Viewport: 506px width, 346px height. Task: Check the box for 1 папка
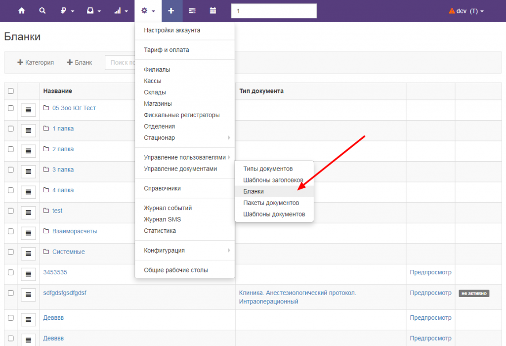(x=11, y=129)
